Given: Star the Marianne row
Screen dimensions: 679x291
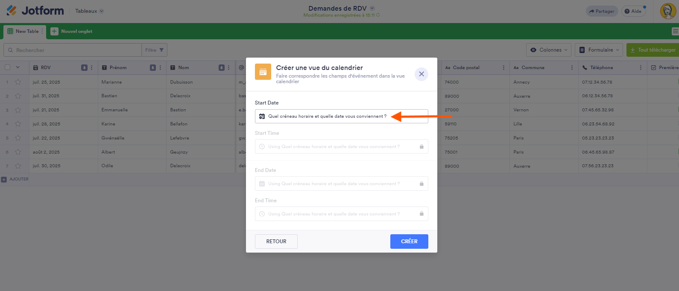Looking at the screenshot, I should pos(18,82).
